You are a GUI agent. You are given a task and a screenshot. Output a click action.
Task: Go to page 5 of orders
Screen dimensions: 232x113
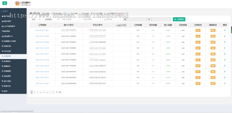point(44,92)
